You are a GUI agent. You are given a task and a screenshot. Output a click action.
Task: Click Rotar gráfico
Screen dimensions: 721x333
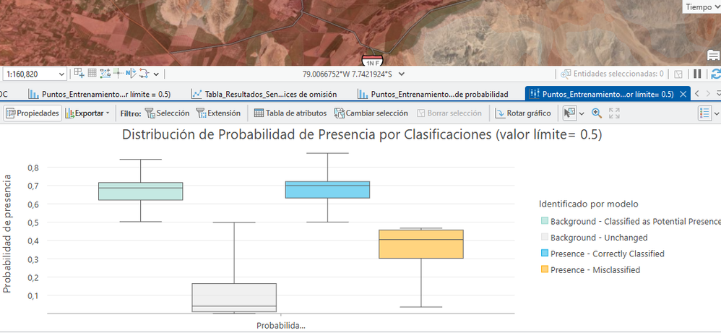pyautogui.click(x=523, y=113)
